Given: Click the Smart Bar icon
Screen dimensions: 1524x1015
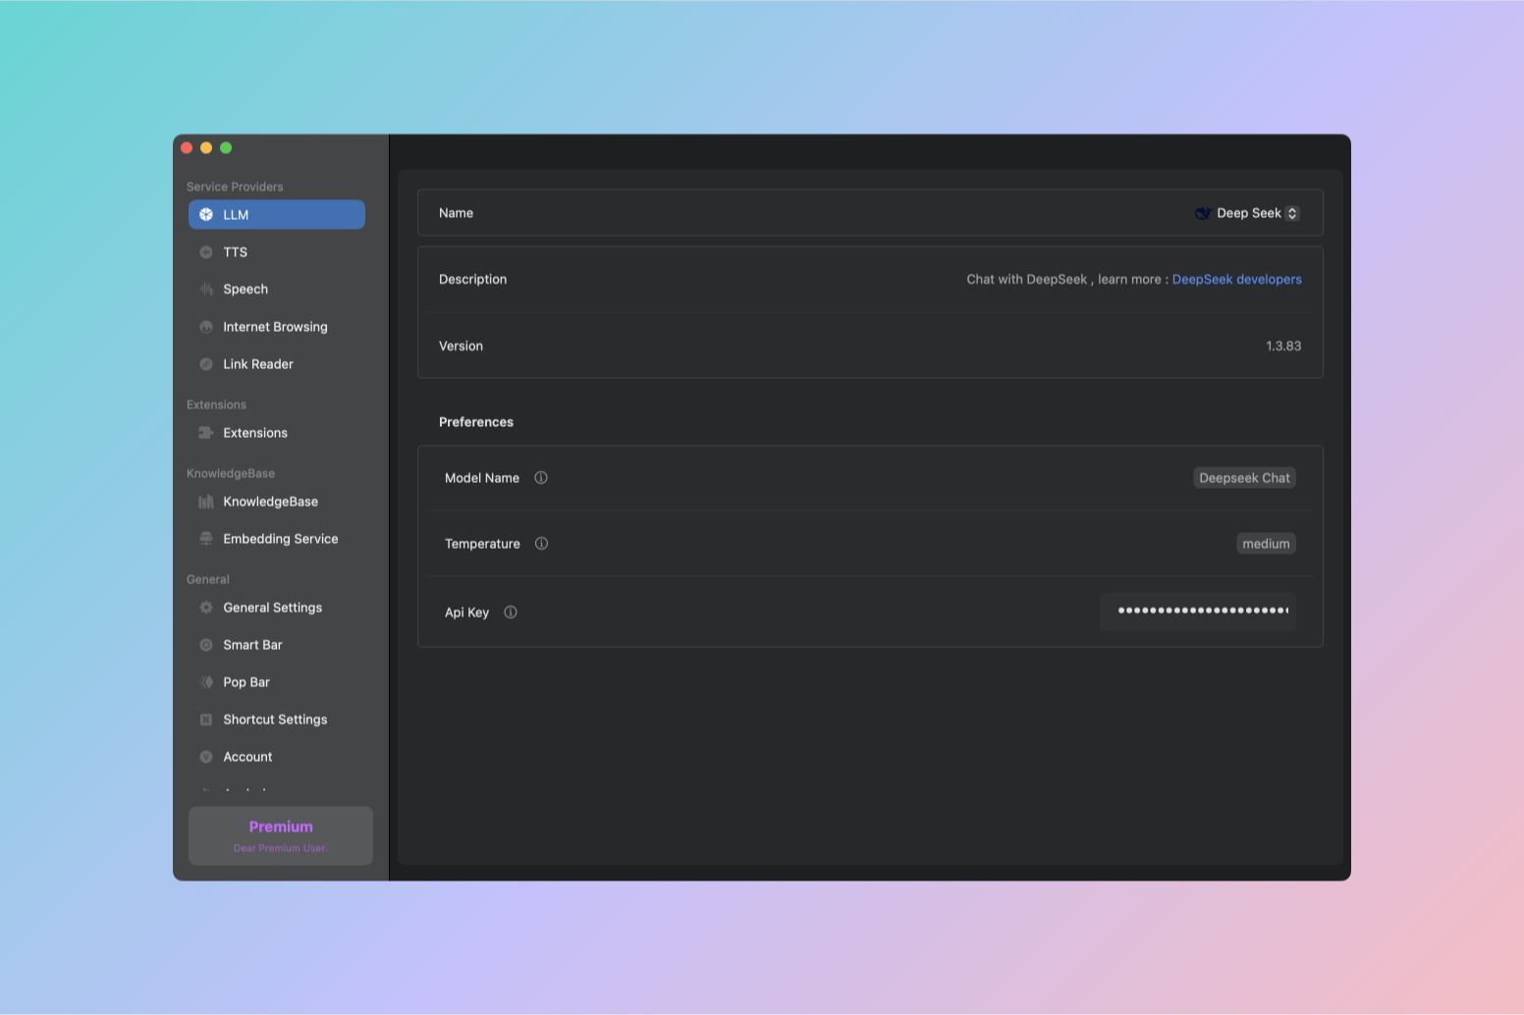Looking at the screenshot, I should (206, 645).
